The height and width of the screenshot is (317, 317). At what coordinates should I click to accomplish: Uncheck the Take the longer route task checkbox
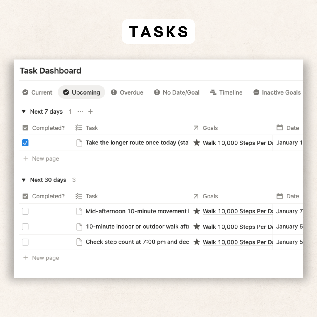(26, 143)
